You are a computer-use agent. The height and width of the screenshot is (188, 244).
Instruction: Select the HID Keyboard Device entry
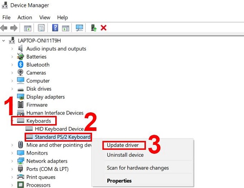coord(59,129)
